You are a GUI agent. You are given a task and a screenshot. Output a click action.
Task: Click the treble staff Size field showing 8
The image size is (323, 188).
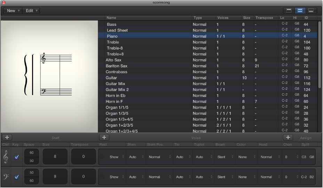click(55, 157)
